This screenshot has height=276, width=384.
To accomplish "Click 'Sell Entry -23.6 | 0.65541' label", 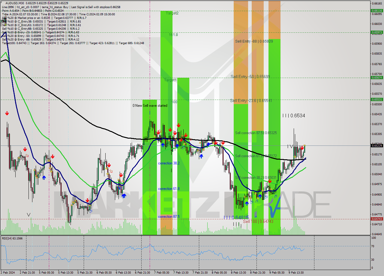I will [x=251, y=101].
